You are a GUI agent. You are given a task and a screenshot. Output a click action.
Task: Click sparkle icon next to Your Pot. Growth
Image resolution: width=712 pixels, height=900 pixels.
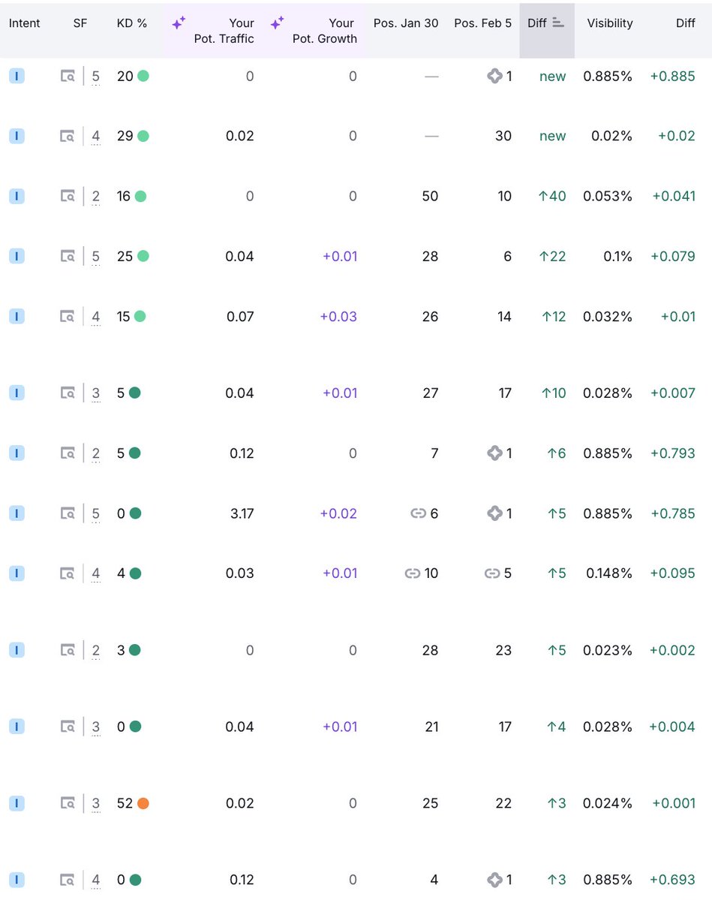pyautogui.click(x=278, y=23)
